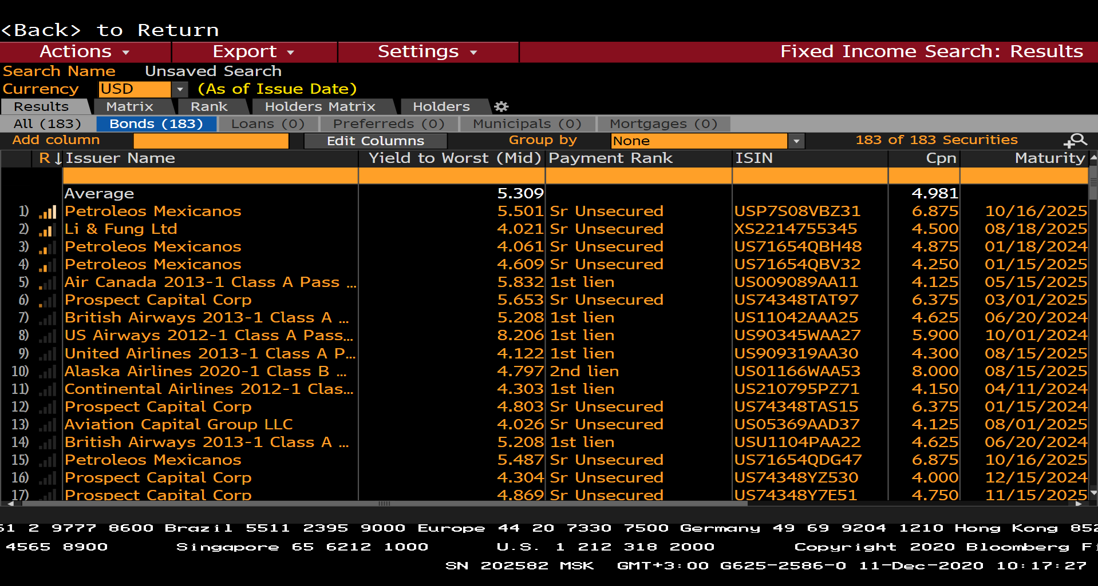This screenshot has width=1098, height=586.
Task: Expand the USD currency dropdown arrow
Action: click(x=180, y=89)
